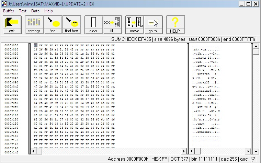Click ASCII text 'ASTRA 5E'
The width and height of the screenshot is (261, 163).
click(x=204, y=116)
